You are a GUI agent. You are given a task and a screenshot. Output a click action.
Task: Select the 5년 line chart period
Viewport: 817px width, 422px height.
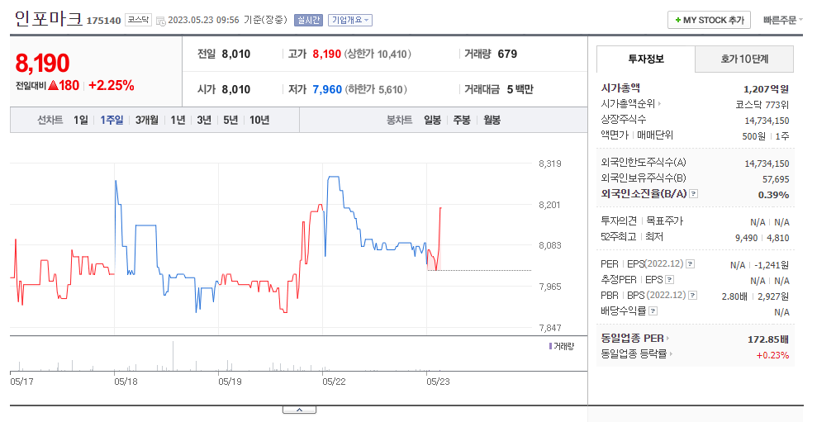(230, 120)
